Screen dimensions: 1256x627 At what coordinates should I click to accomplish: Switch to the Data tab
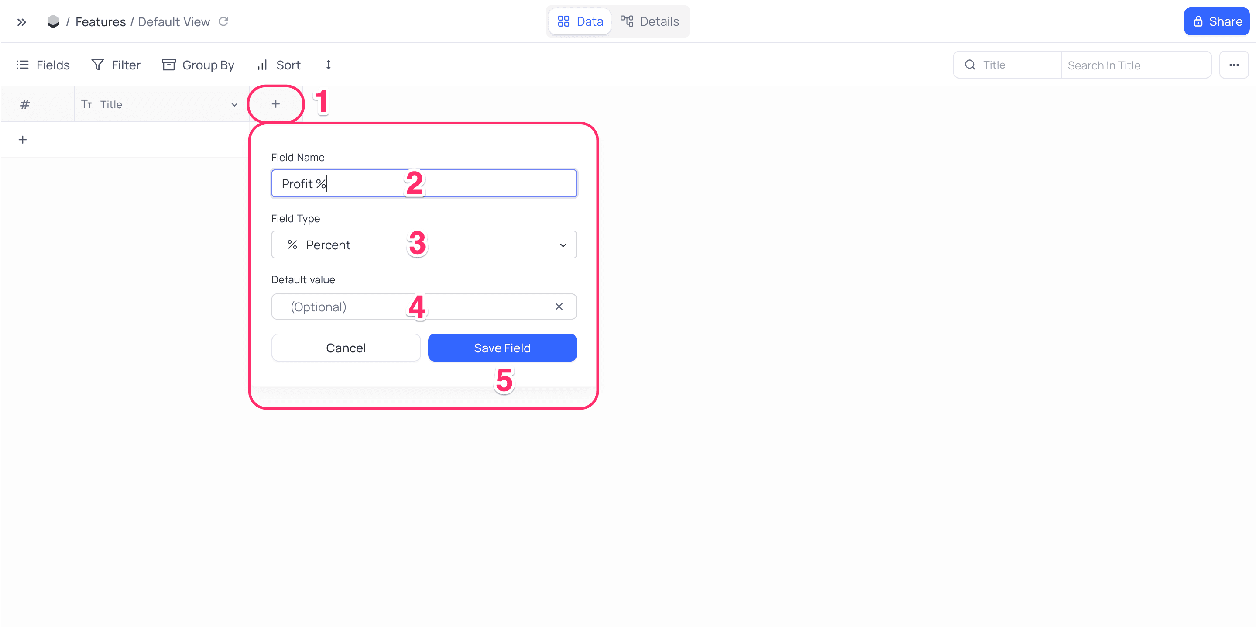tap(580, 21)
